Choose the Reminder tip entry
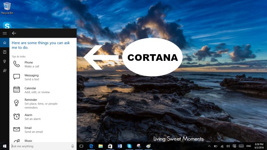The height and width of the screenshot is (150, 267). click(x=43, y=103)
